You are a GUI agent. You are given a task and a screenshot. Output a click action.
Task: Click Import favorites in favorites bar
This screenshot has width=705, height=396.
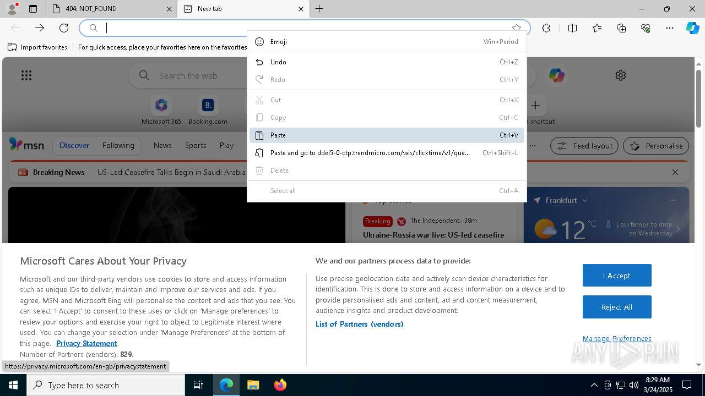coord(37,47)
